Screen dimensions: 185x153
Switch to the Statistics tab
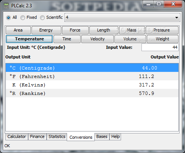pos(57,136)
